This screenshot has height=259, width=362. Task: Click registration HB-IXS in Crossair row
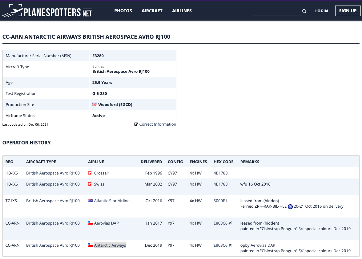(x=12, y=173)
